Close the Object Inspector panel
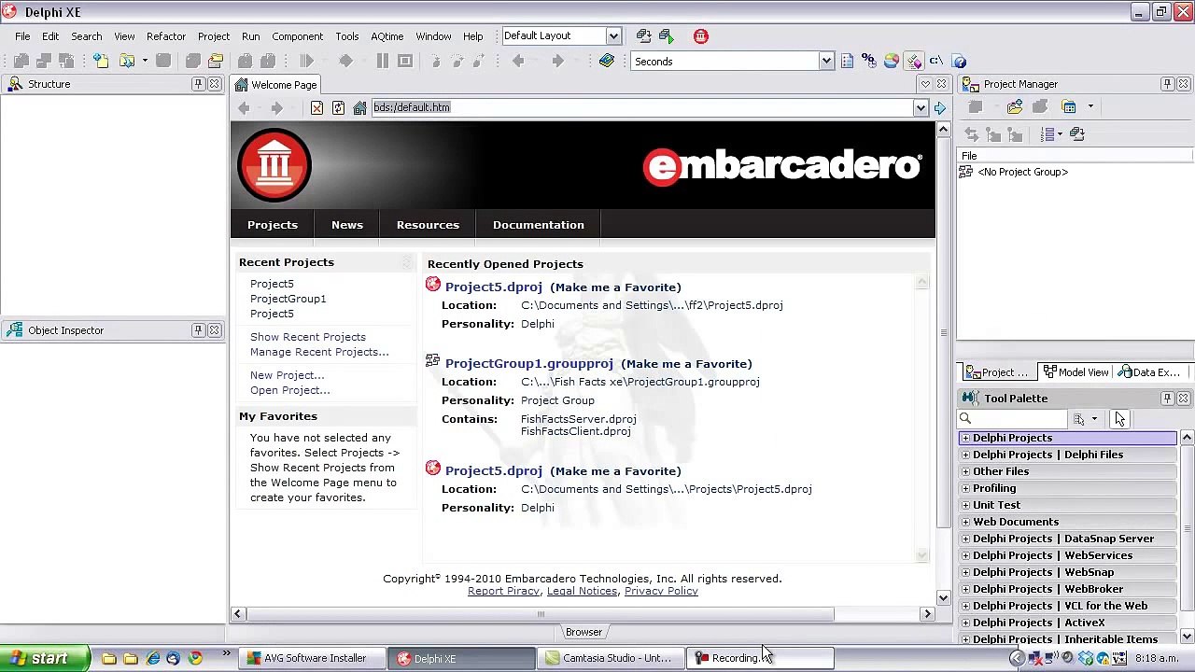The width and height of the screenshot is (1195, 672). point(215,330)
